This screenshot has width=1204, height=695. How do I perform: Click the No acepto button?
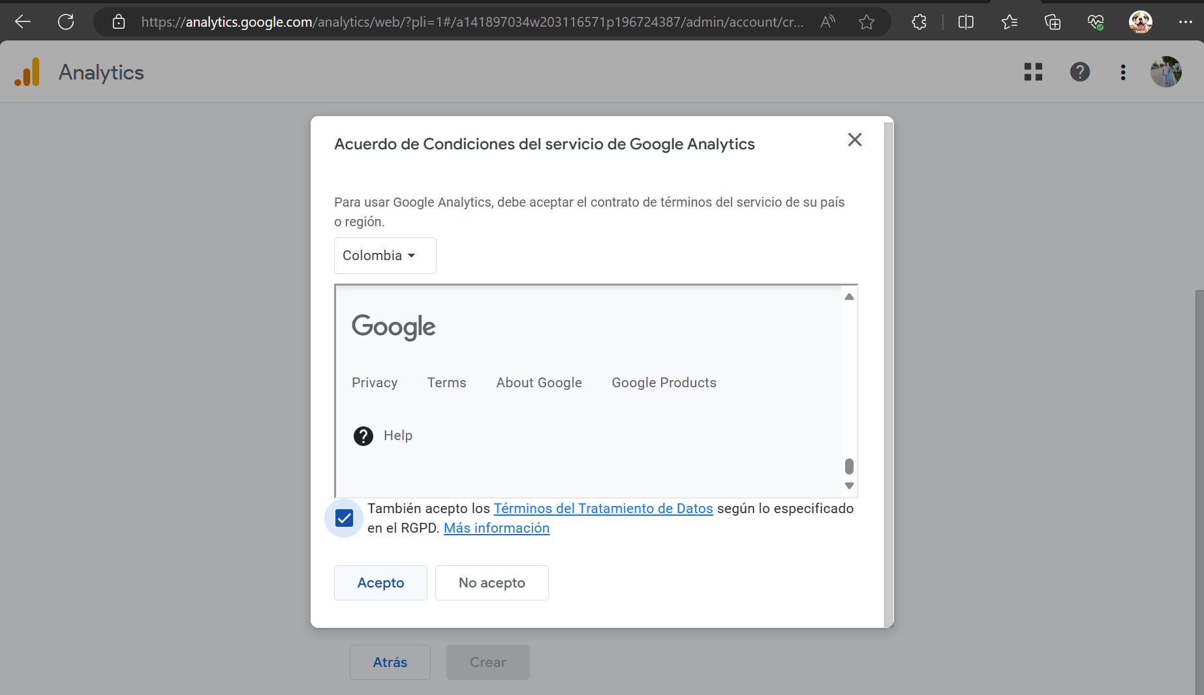[492, 583]
